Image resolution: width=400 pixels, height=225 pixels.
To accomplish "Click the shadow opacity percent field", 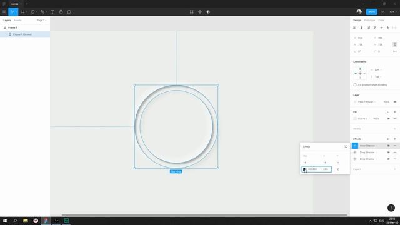I will (x=326, y=169).
